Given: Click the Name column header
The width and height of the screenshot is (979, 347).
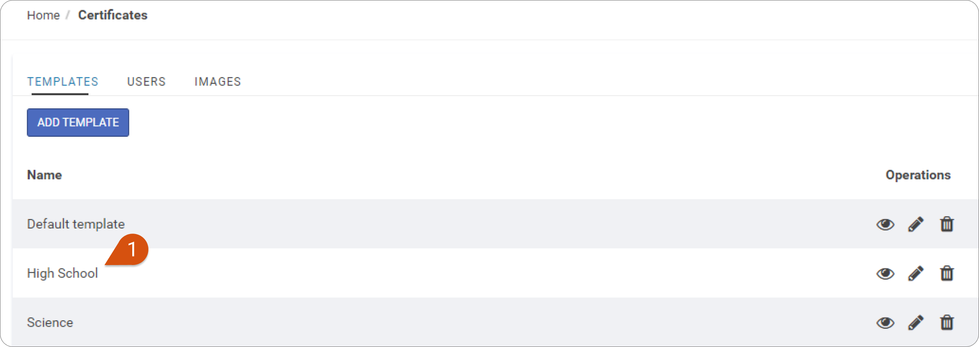Looking at the screenshot, I should tap(44, 175).
